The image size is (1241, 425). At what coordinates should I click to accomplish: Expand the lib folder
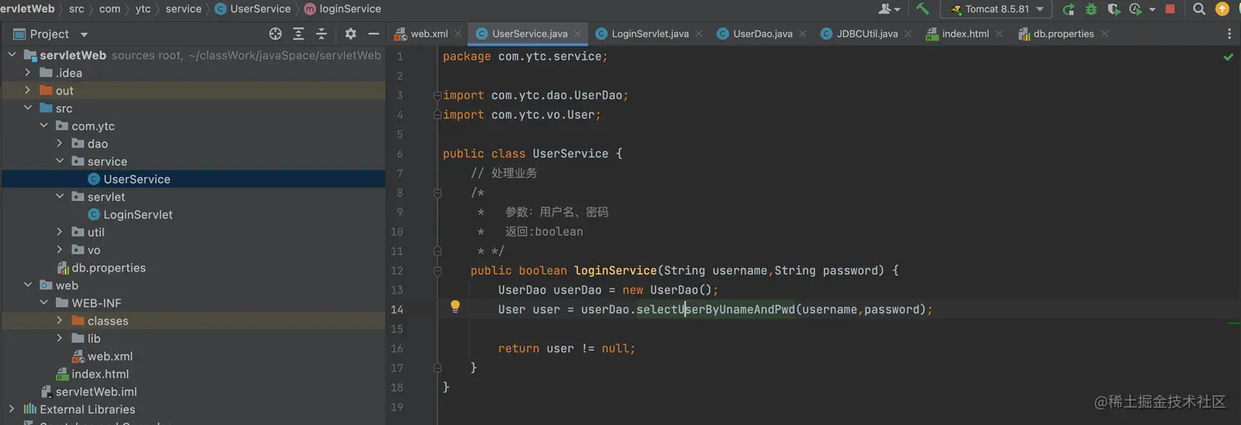(59, 339)
